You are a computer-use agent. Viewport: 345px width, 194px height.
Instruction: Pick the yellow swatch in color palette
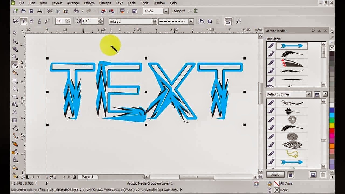coord(332,125)
